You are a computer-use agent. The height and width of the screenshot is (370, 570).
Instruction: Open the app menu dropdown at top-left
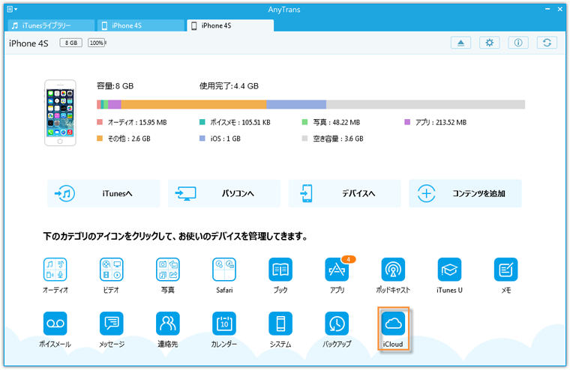pyautogui.click(x=12, y=9)
